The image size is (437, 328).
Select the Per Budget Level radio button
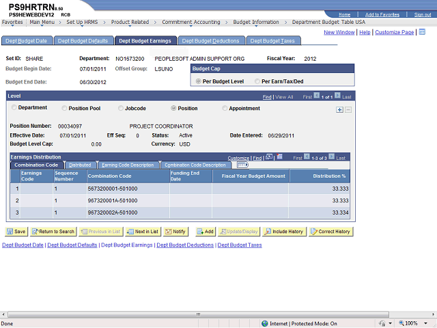[x=199, y=81]
